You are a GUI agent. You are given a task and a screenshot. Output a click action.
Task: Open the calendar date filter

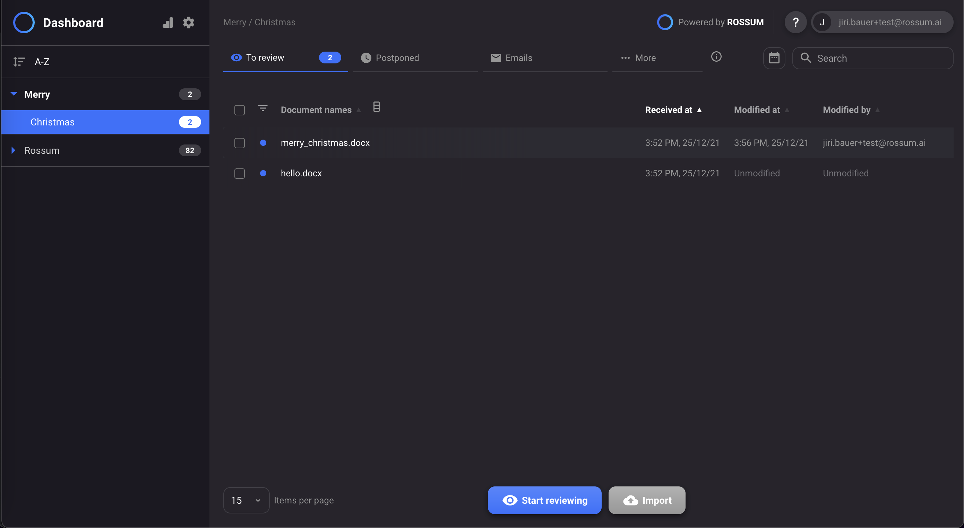point(774,58)
